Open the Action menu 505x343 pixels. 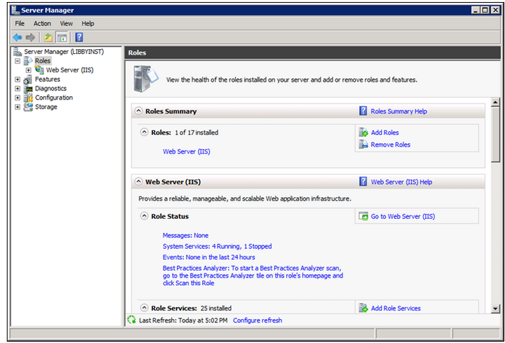42,23
